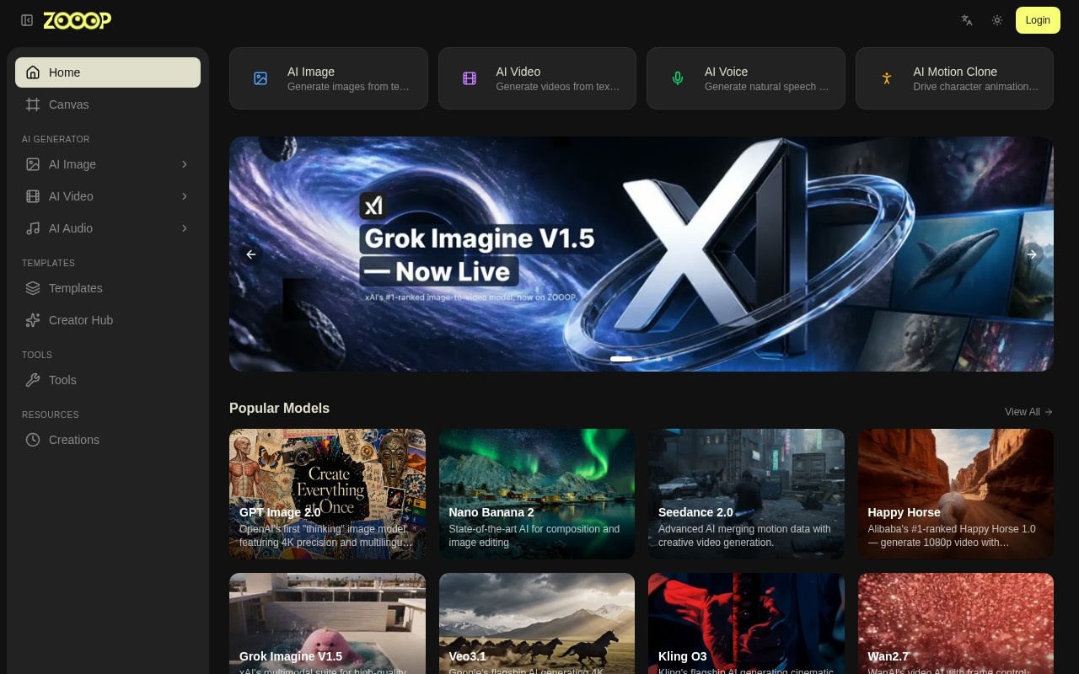
Task: Go to previous banner slide arrow
Action: pyautogui.click(x=250, y=254)
